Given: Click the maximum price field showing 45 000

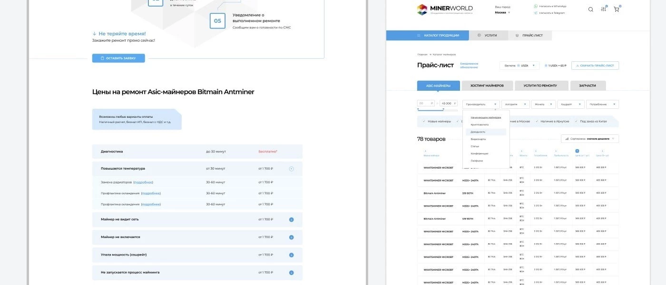Looking at the screenshot, I should [448, 103].
